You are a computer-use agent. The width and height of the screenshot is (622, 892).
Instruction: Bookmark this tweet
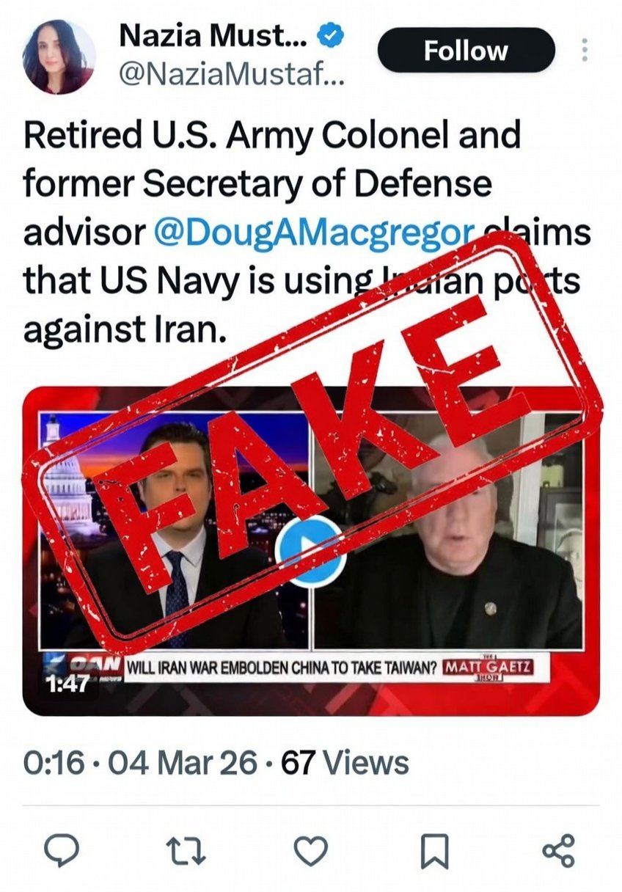click(434, 852)
